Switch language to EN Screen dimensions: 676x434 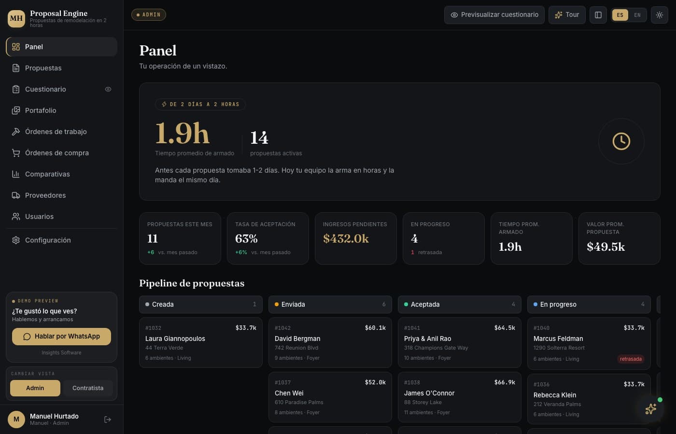(637, 15)
